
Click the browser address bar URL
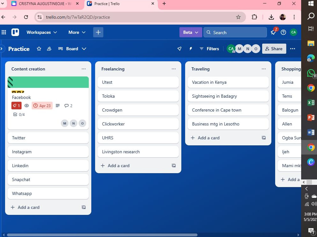[x=78, y=17]
